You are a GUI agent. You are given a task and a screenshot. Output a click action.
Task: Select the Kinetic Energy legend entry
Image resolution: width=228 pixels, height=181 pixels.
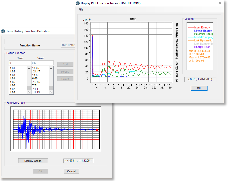[x=203, y=31]
